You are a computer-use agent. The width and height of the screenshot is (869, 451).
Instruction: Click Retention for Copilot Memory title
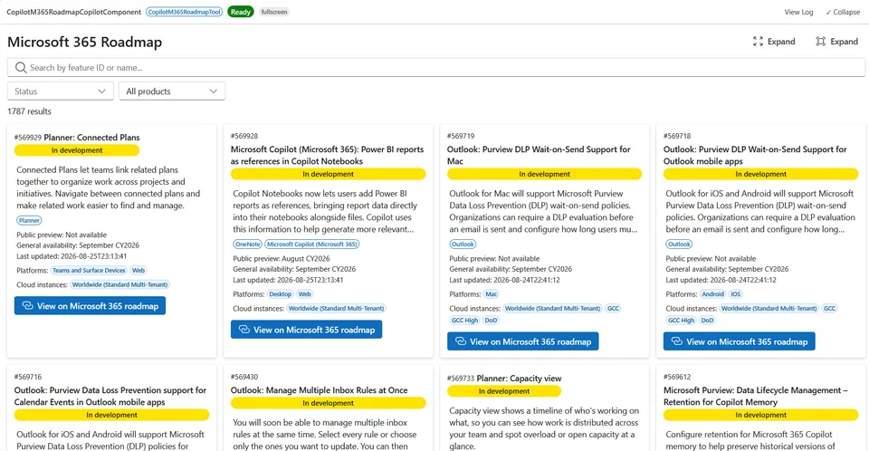tap(755, 396)
